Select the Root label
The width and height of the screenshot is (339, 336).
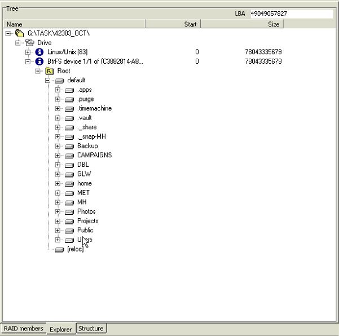point(64,71)
